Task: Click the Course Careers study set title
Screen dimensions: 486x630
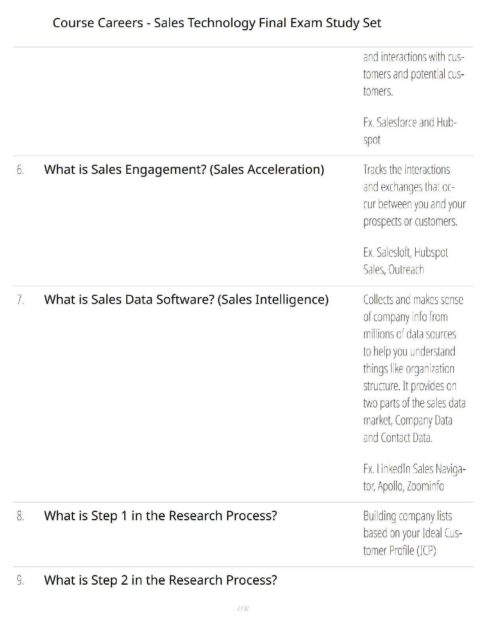Action: 217,23
